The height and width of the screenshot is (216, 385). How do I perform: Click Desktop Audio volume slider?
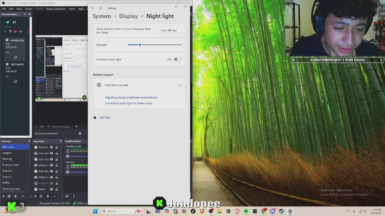[x=79, y=156]
